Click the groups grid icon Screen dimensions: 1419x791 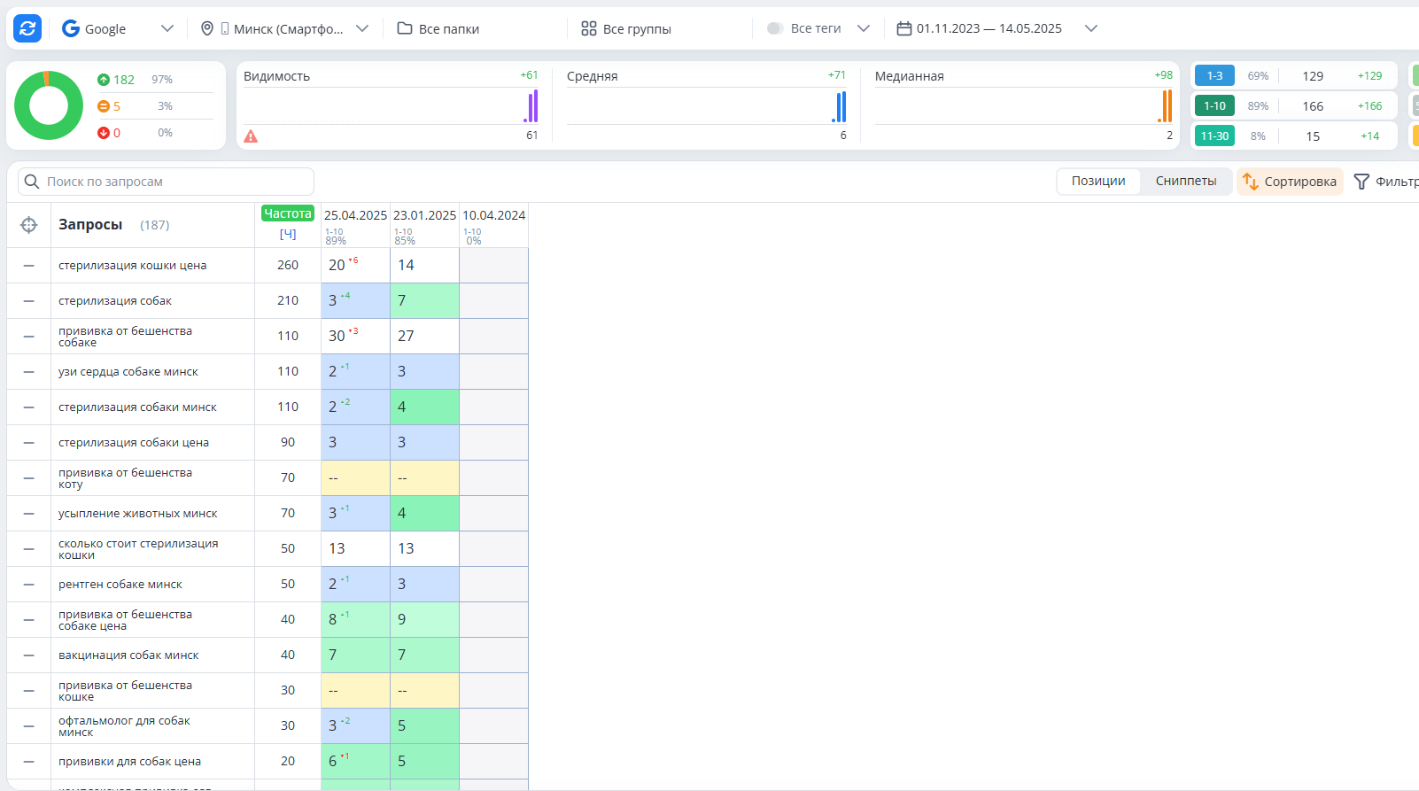589,28
